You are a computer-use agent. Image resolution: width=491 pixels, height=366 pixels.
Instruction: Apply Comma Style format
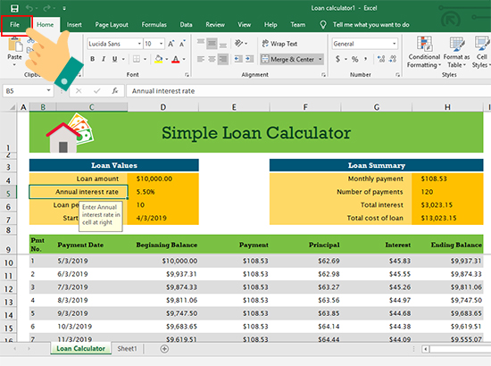click(x=366, y=59)
